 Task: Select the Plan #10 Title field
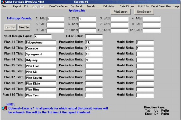click(x=41, y=95)
